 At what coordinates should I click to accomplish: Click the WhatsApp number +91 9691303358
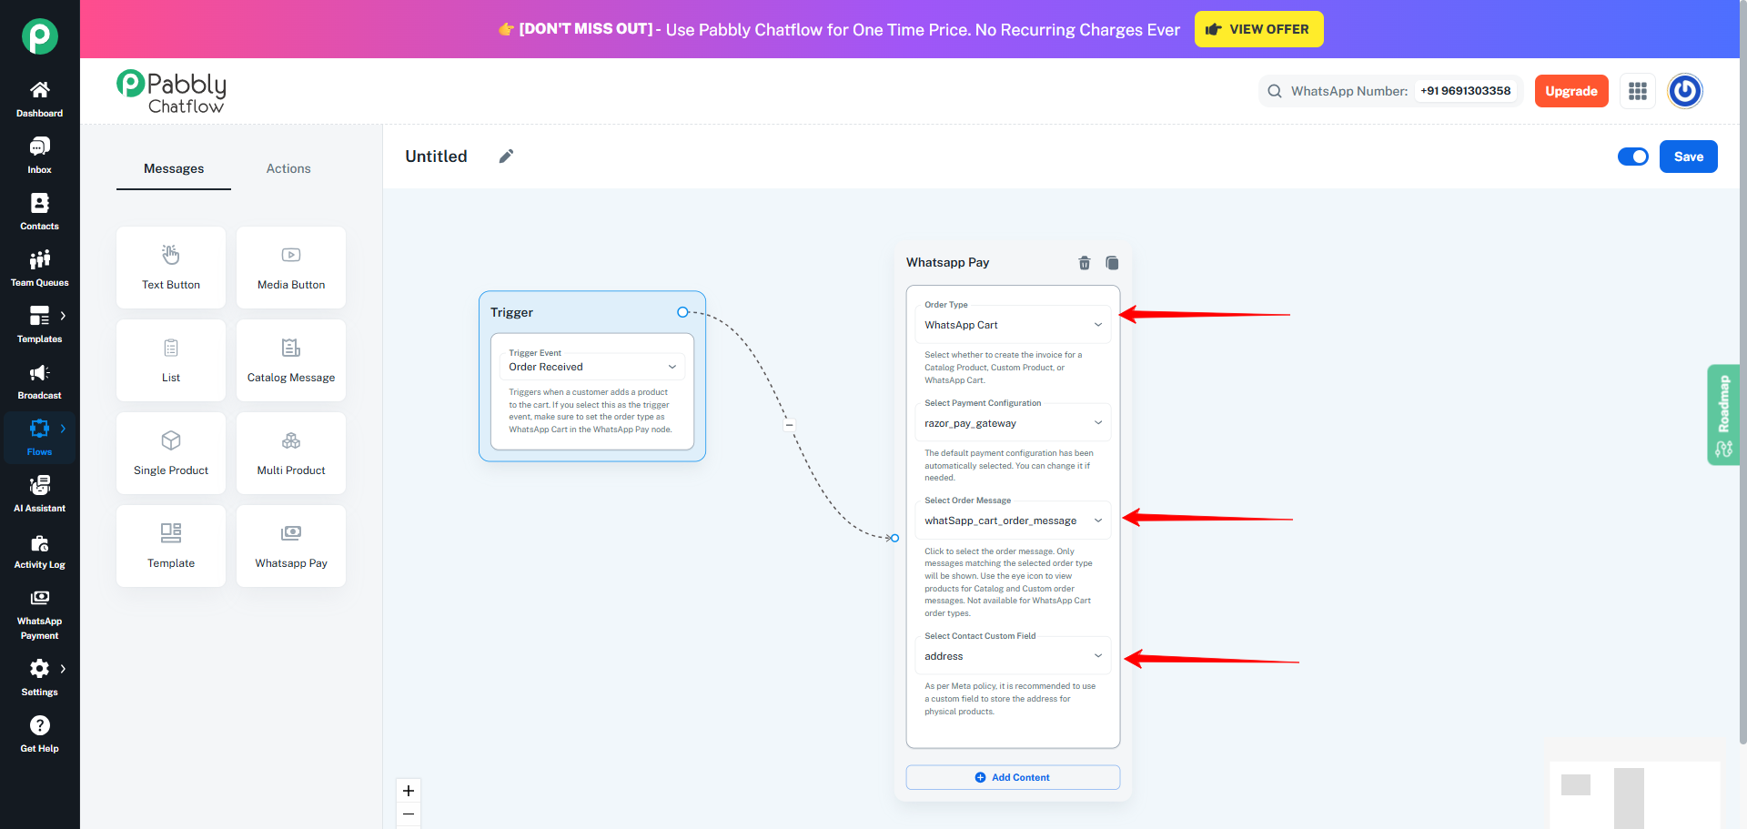pyautogui.click(x=1465, y=91)
